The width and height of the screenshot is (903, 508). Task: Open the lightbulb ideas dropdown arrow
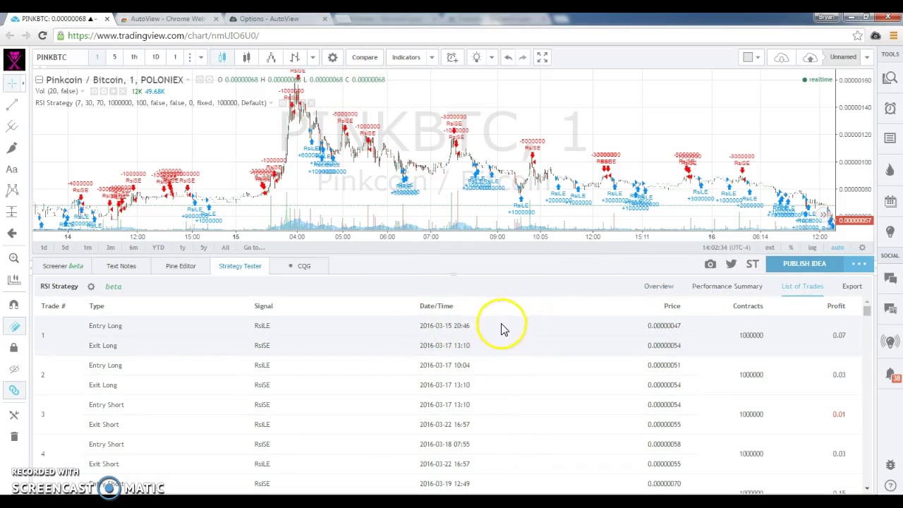pyautogui.click(x=491, y=57)
